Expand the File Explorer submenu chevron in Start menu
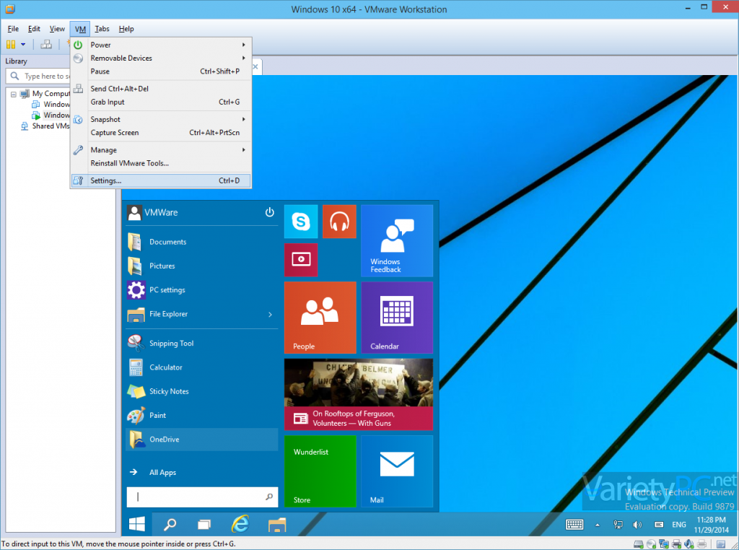The image size is (739, 550). click(x=270, y=314)
